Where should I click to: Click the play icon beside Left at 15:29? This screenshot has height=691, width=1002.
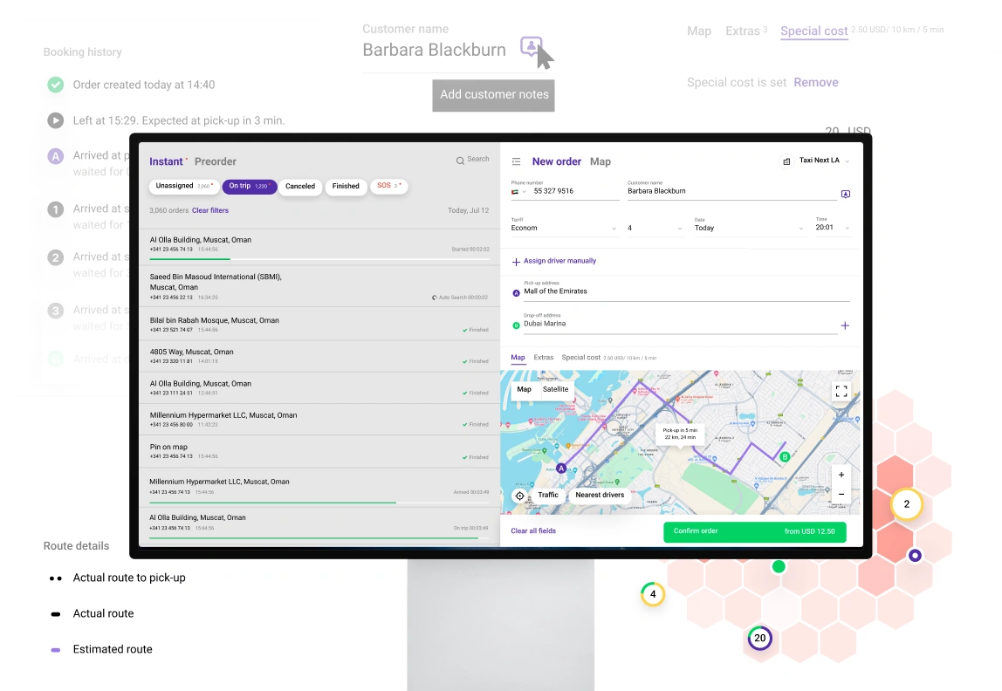(56, 120)
